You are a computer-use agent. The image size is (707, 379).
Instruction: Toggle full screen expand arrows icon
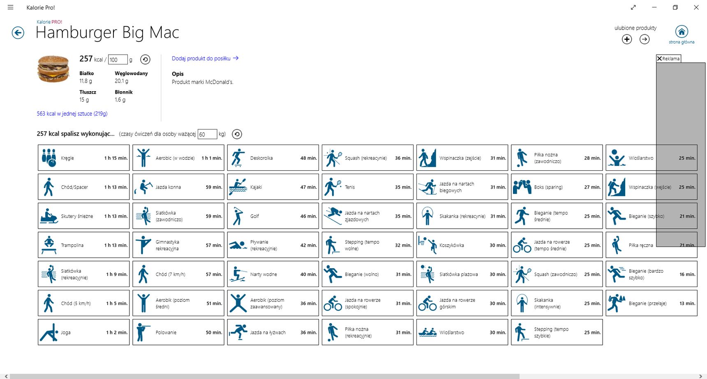(633, 7)
